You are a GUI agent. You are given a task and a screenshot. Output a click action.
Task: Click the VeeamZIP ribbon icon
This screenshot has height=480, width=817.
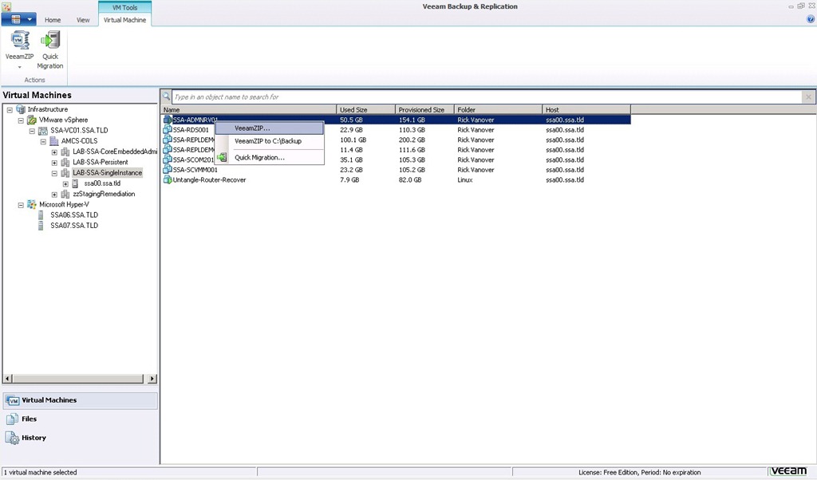tap(20, 41)
